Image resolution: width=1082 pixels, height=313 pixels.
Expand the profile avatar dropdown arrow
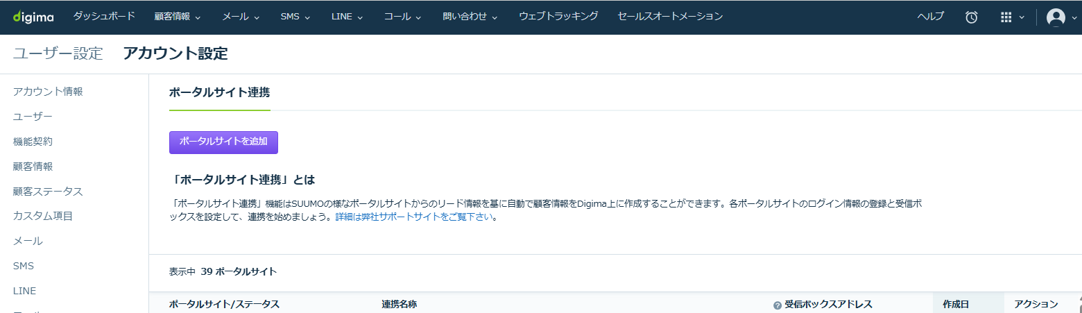click(1074, 18)
